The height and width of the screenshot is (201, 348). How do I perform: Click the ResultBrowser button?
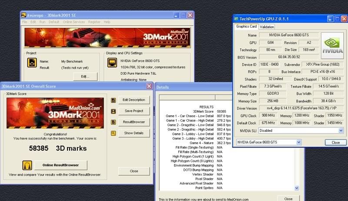point(134,122)
